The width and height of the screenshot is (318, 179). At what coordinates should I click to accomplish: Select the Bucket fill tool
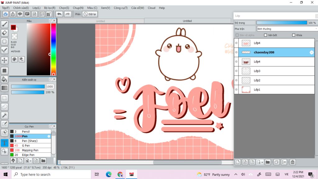point(4,79)
